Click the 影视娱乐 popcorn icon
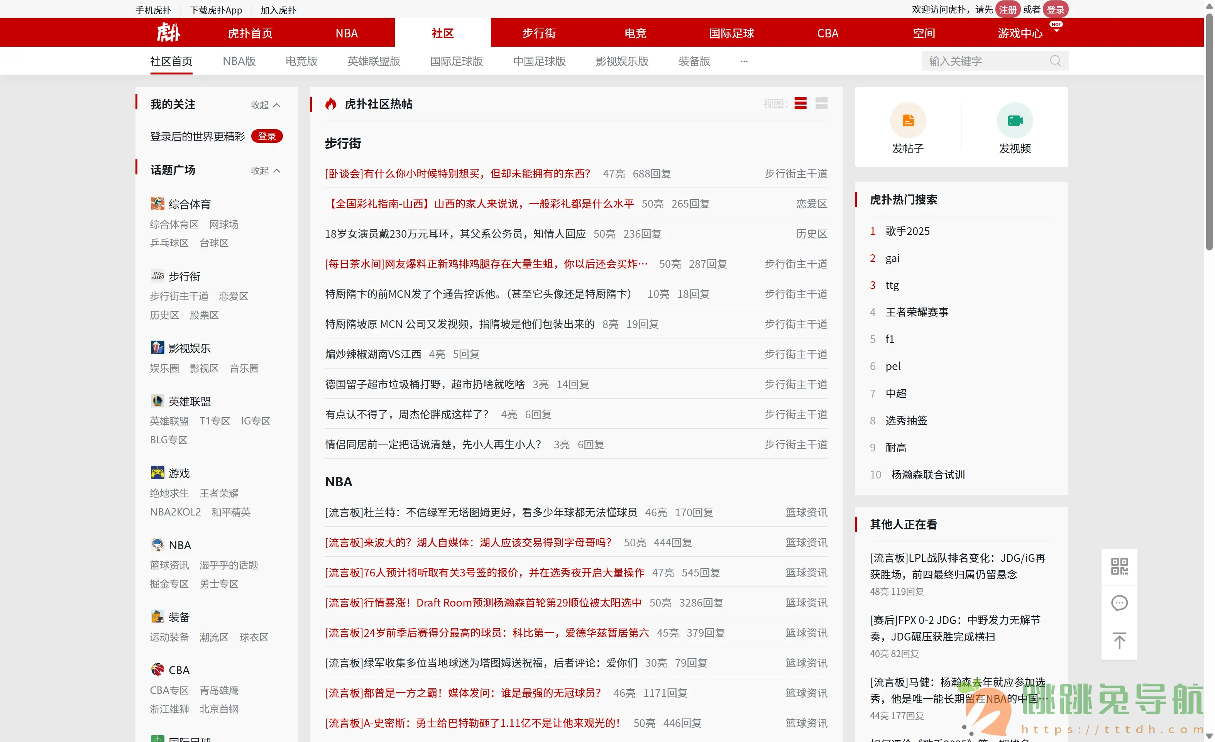 click(157, 348)
